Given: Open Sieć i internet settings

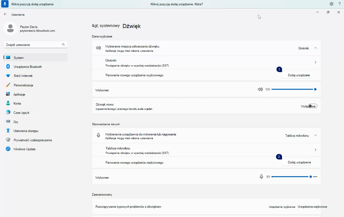Looking at the screenshot, I should pos(36,76).
